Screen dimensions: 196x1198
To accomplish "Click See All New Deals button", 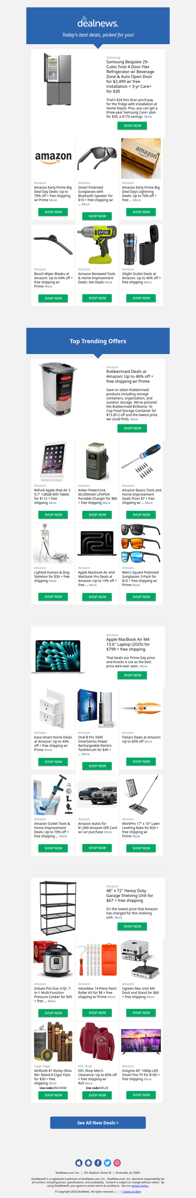I will coord(98,1122).
